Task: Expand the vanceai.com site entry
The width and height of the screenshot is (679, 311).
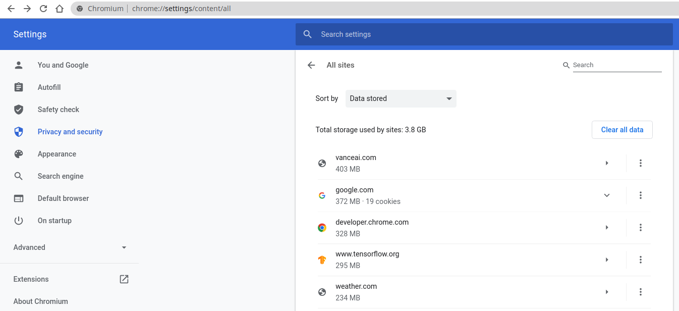Action: click(607, 163)
